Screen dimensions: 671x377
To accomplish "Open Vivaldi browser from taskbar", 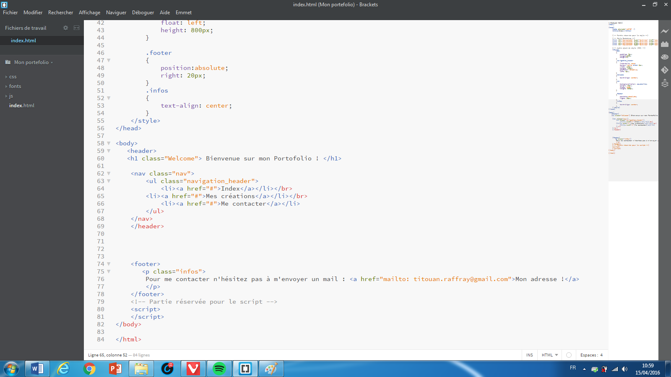I will point(193,369).
